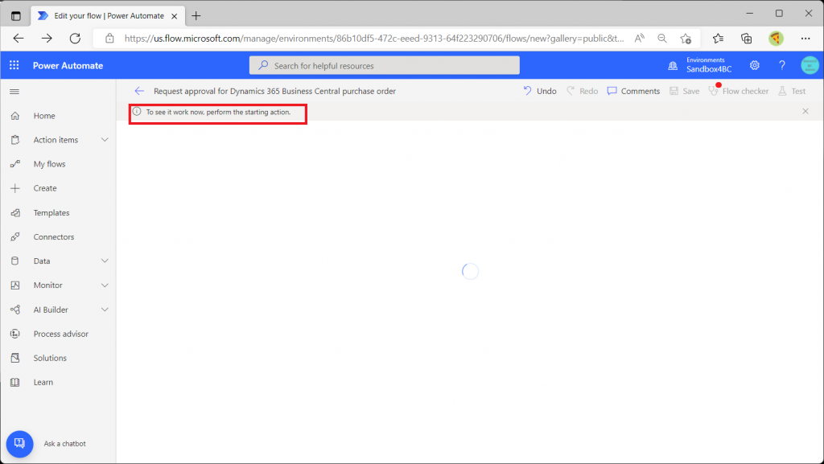Open the browser Favorites list
This screenshot has height=464, width=824.
click(x=718, y=39)
